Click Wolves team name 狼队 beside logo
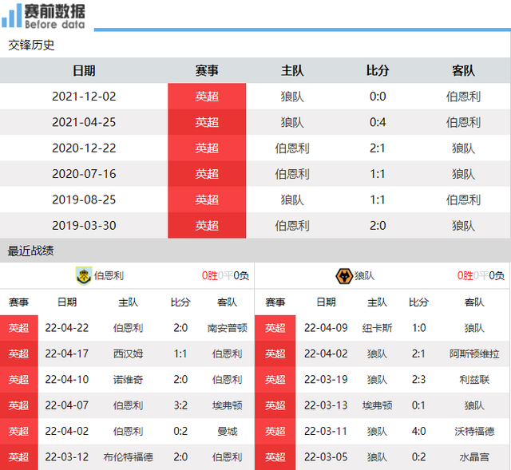Viewport: 511px width, 470px height. click(364, 276)
